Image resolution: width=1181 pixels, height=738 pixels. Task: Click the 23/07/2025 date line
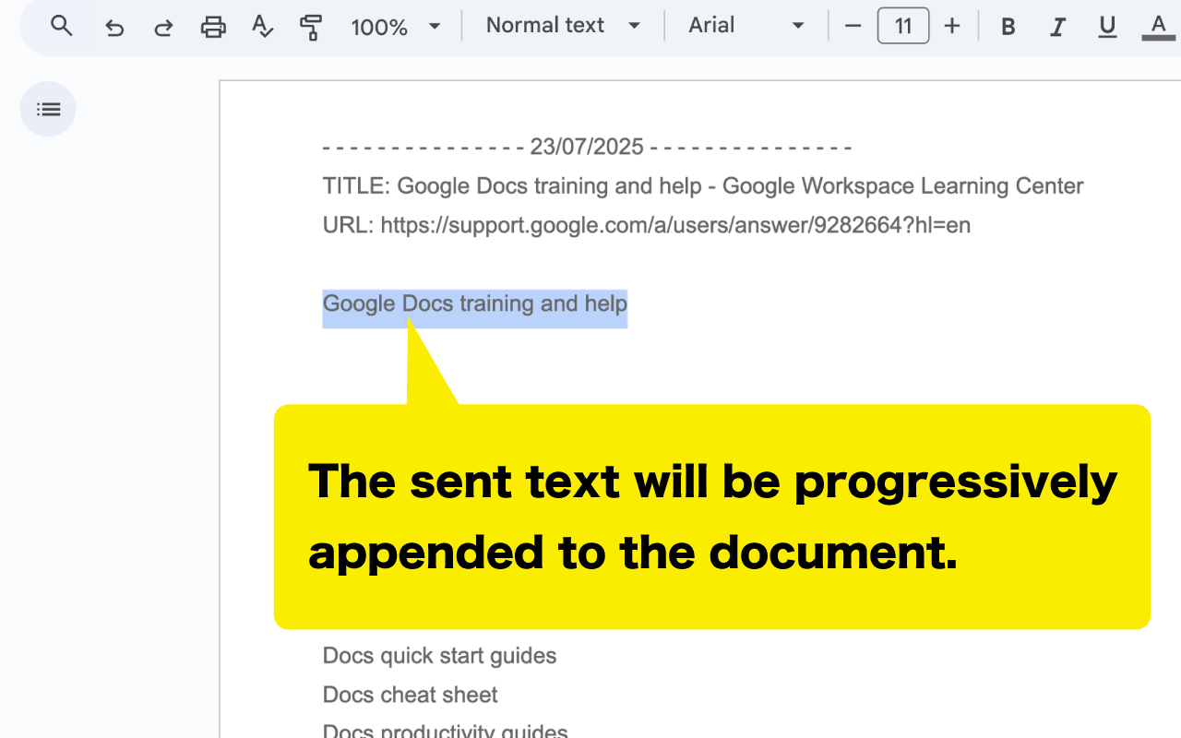[587, 147]
